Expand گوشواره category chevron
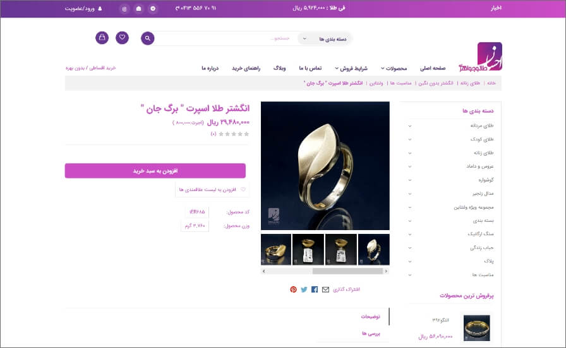This screenshot has width=566, height=348. click(410, 180)
